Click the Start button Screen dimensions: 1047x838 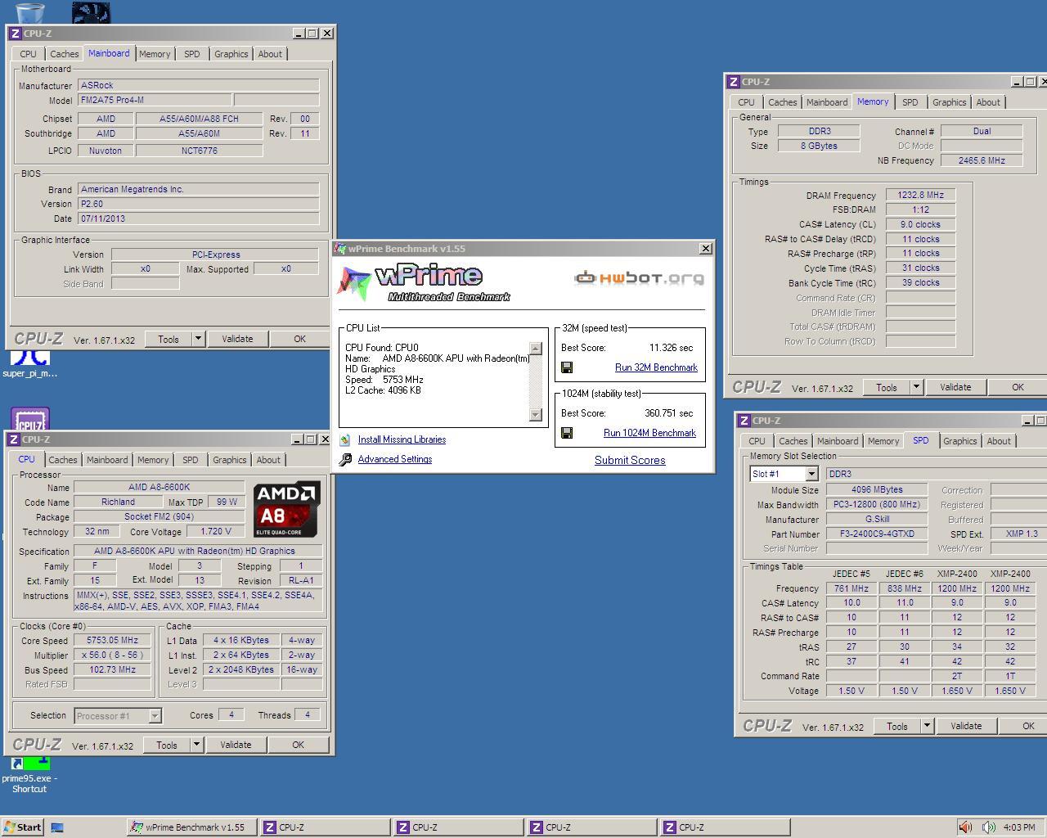click(x=23, y=827)
